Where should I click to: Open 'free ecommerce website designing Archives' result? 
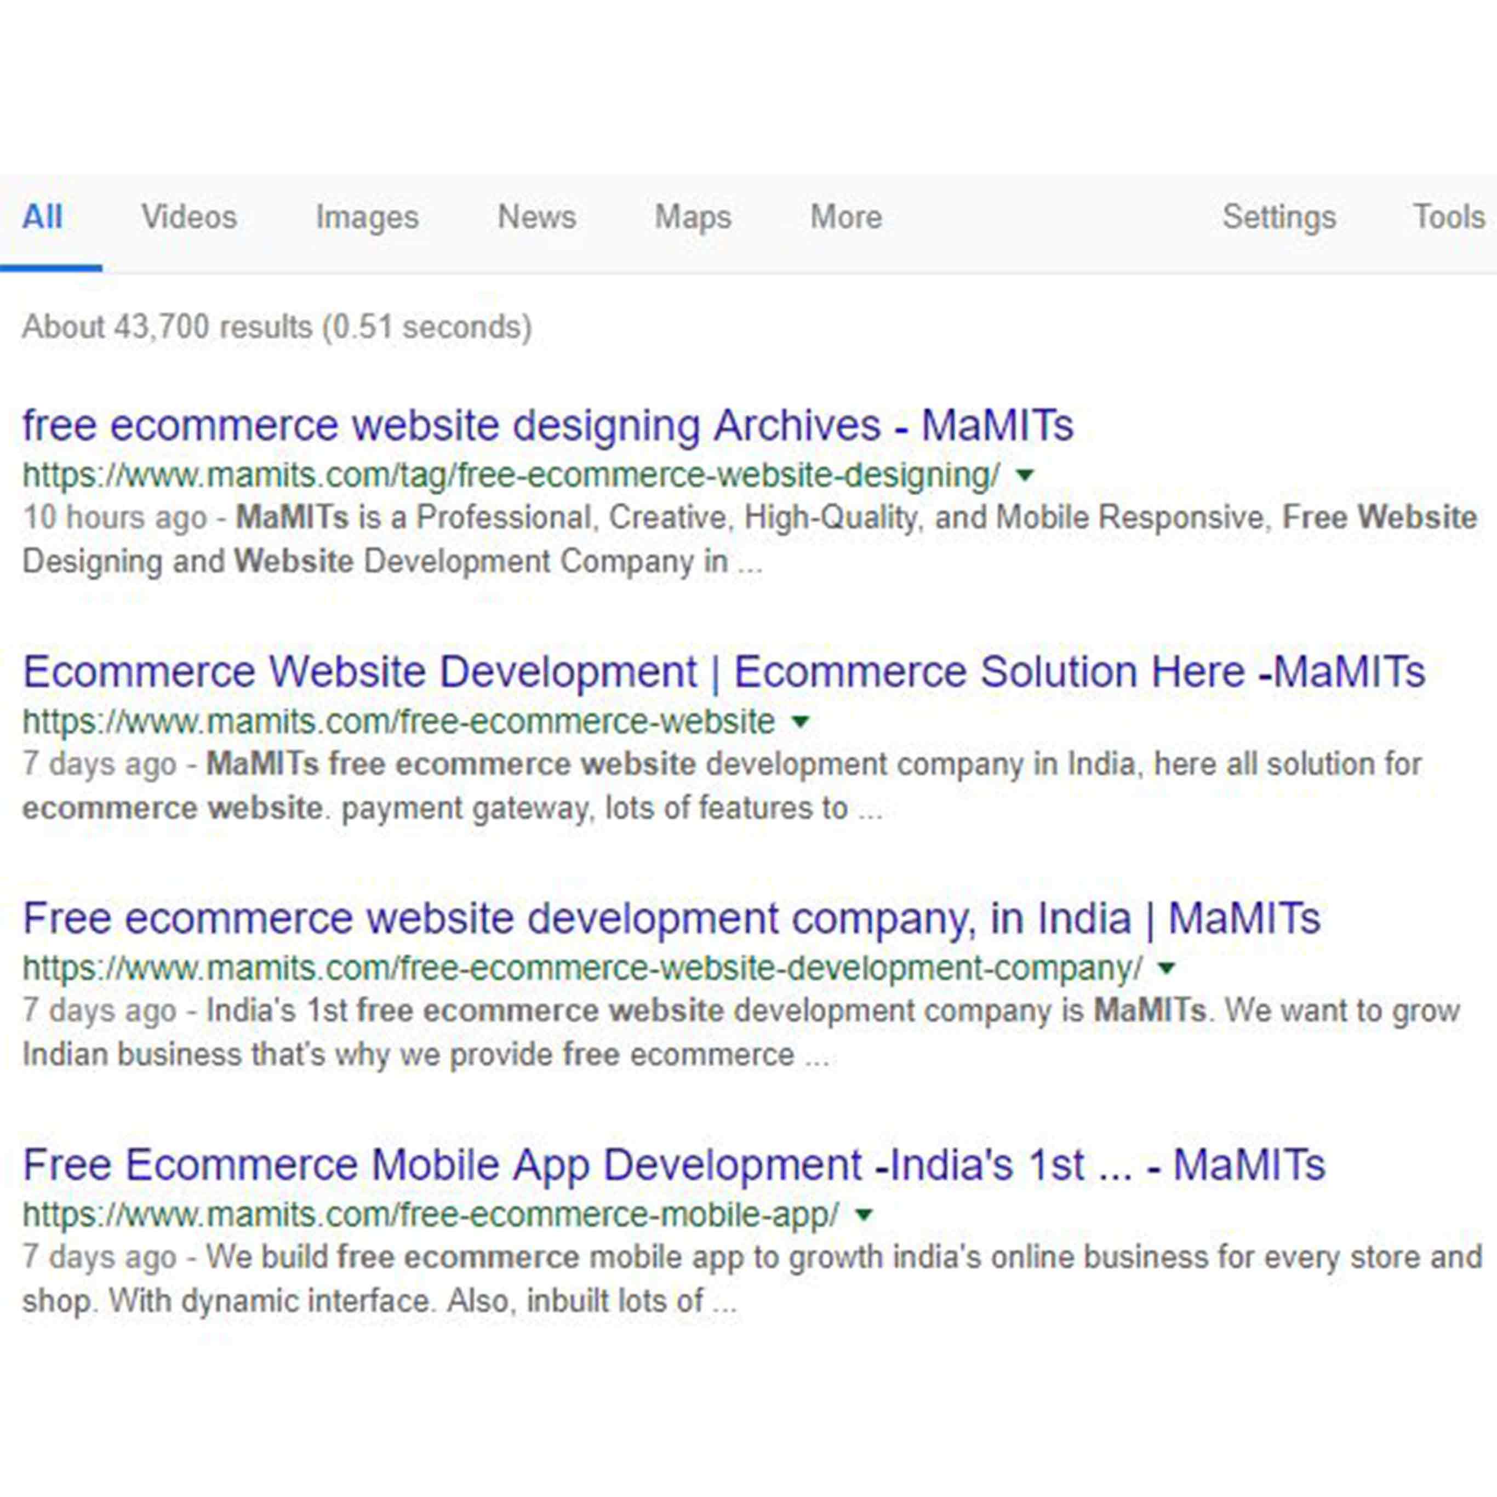pyautogui.click(x=547, y=425)
